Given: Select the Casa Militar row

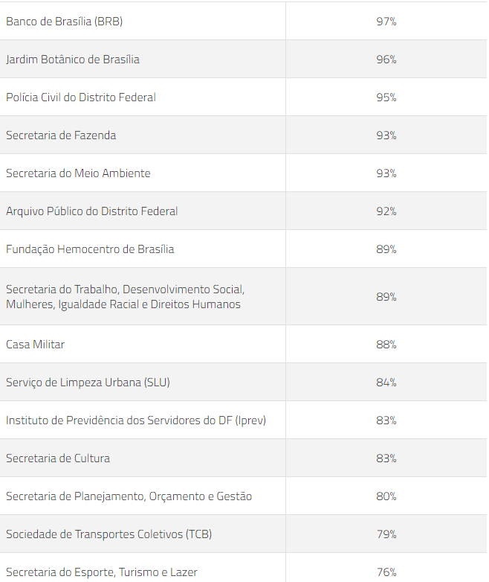Looking at the screenshot, I should (243, 344).
